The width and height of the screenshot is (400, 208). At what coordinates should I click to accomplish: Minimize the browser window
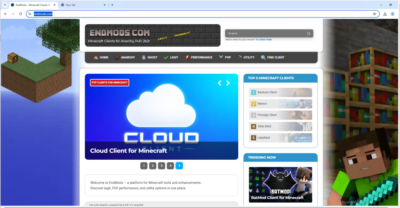coord(380,5)
